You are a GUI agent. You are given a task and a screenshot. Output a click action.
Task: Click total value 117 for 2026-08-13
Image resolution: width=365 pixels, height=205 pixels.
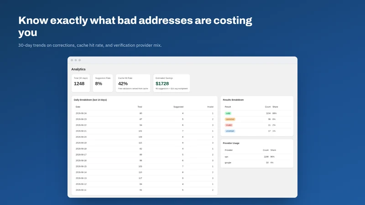pos(140,178)
